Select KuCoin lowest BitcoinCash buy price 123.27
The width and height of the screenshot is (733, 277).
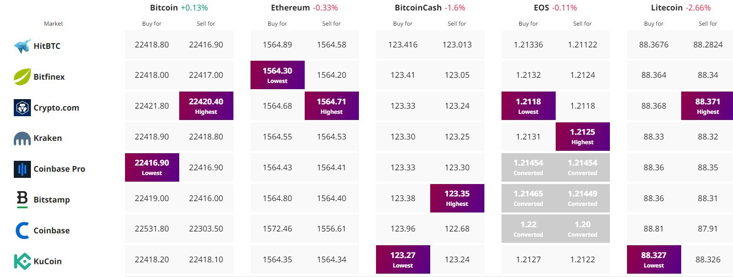[x=403, y=259]
